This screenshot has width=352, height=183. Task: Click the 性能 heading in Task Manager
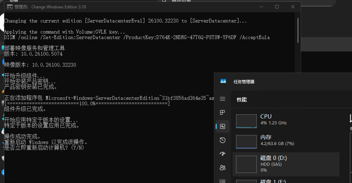pos(242,100)
